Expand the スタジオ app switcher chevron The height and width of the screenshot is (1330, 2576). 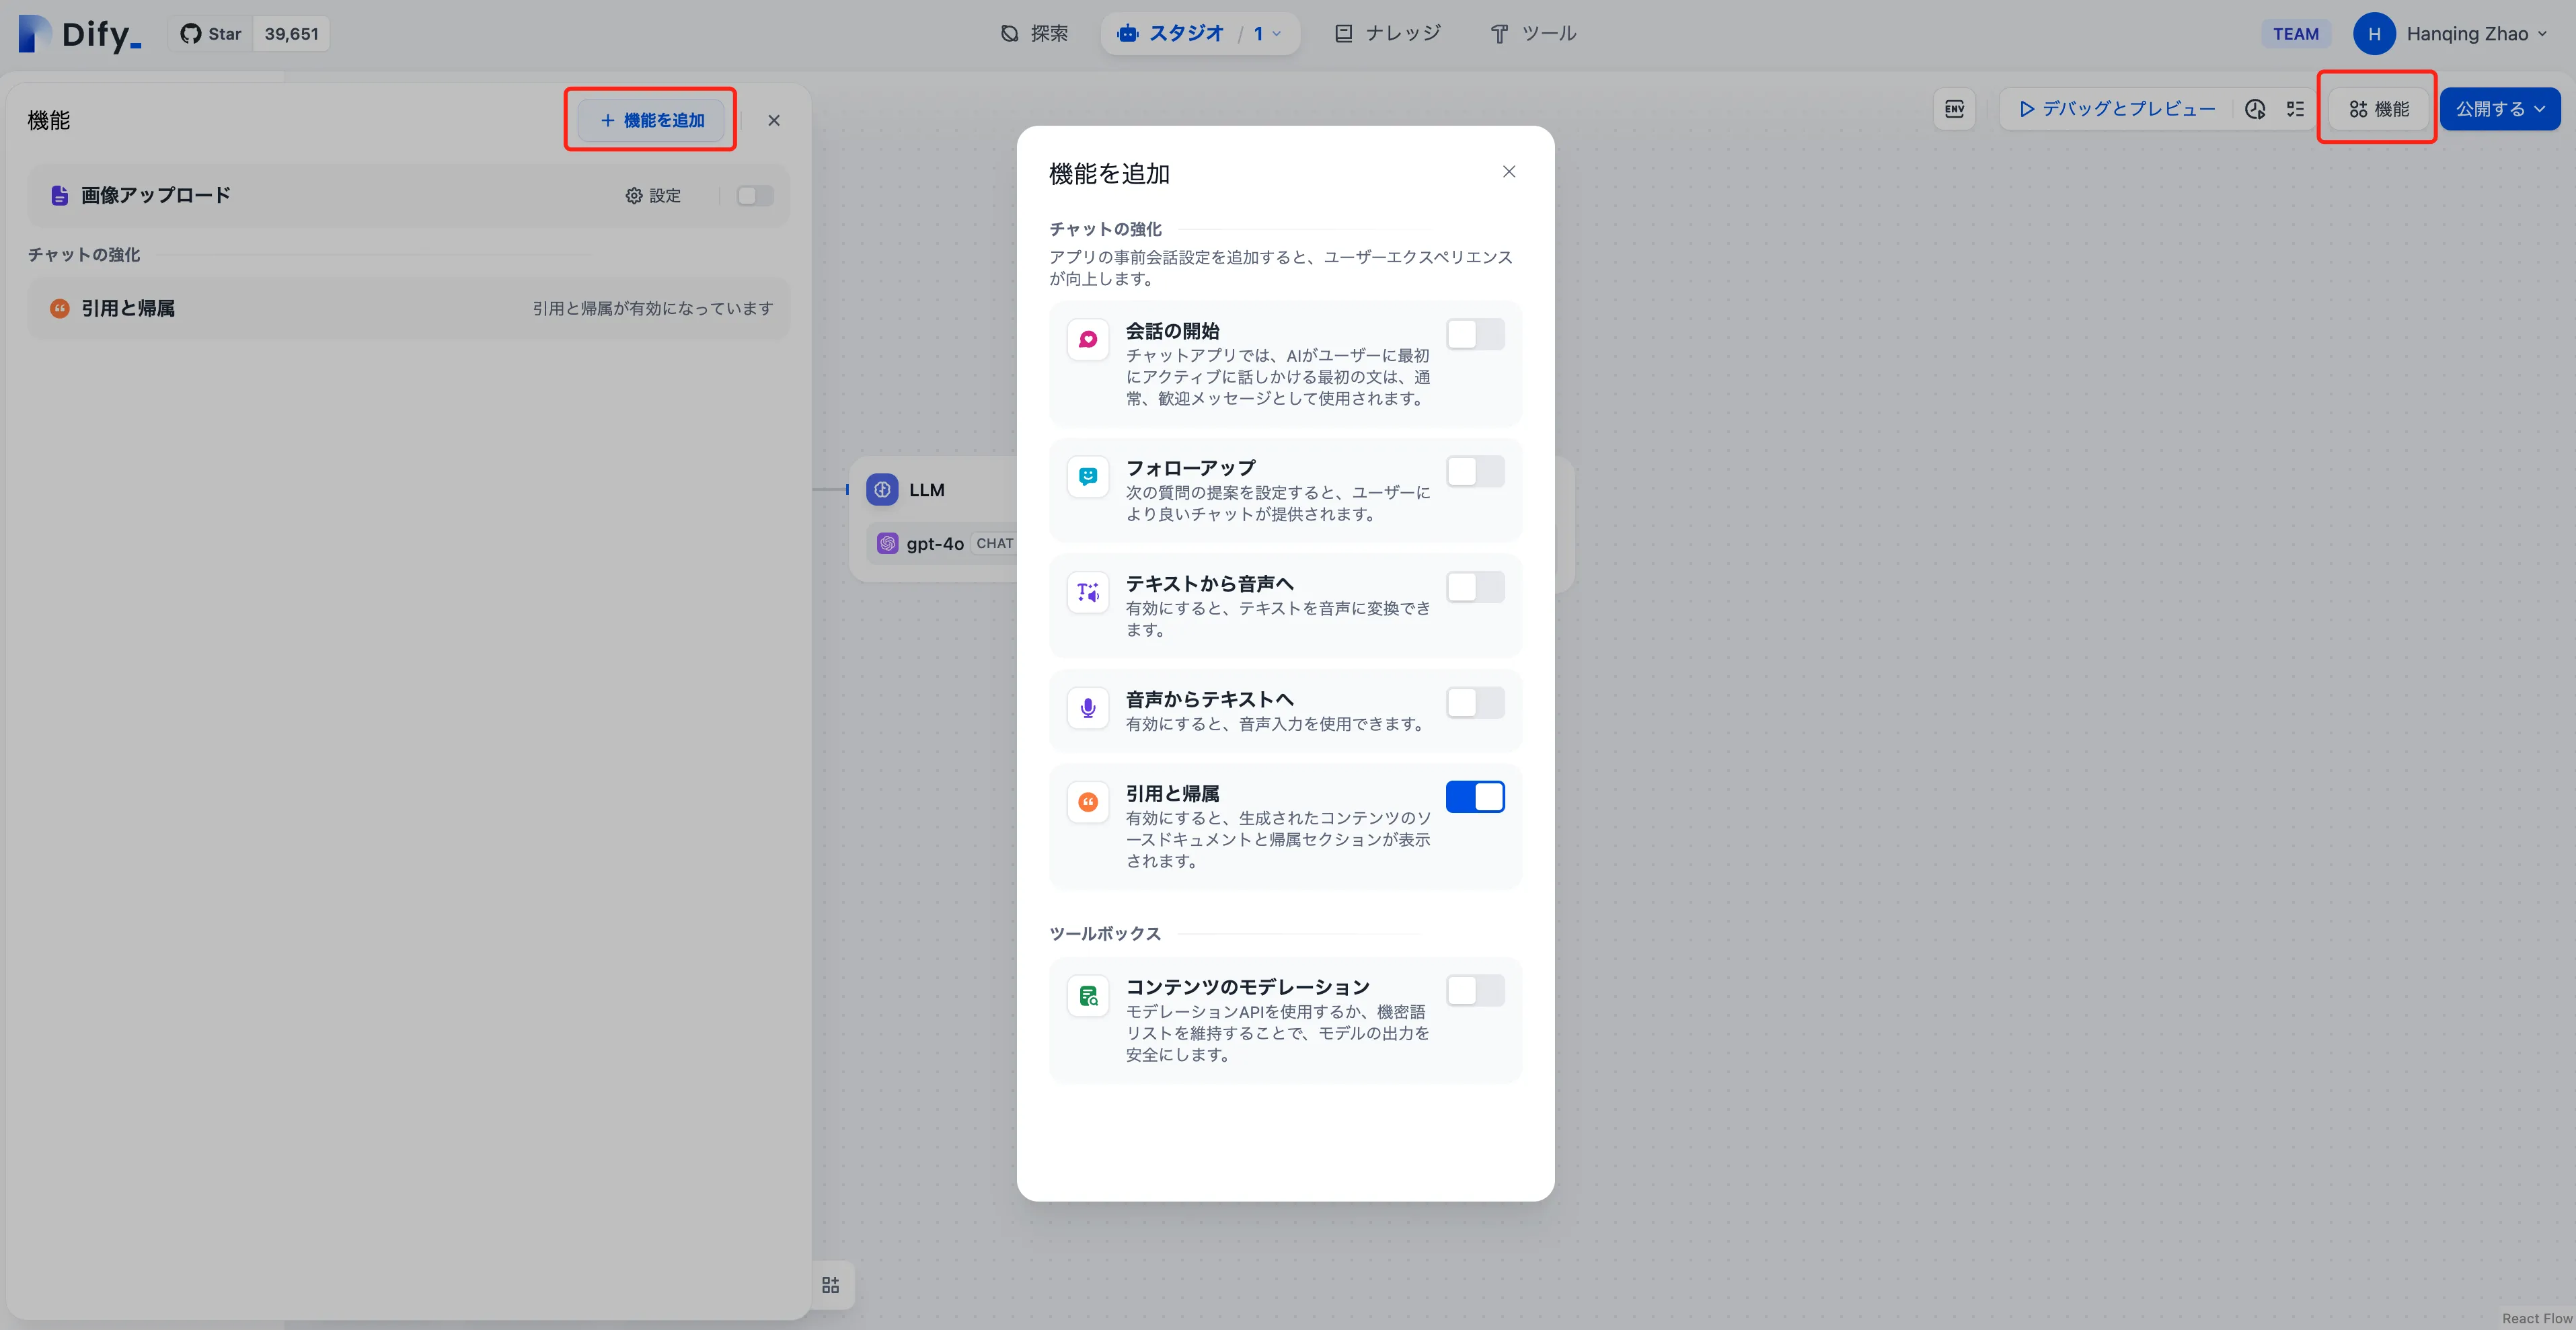pos(1276,34)
